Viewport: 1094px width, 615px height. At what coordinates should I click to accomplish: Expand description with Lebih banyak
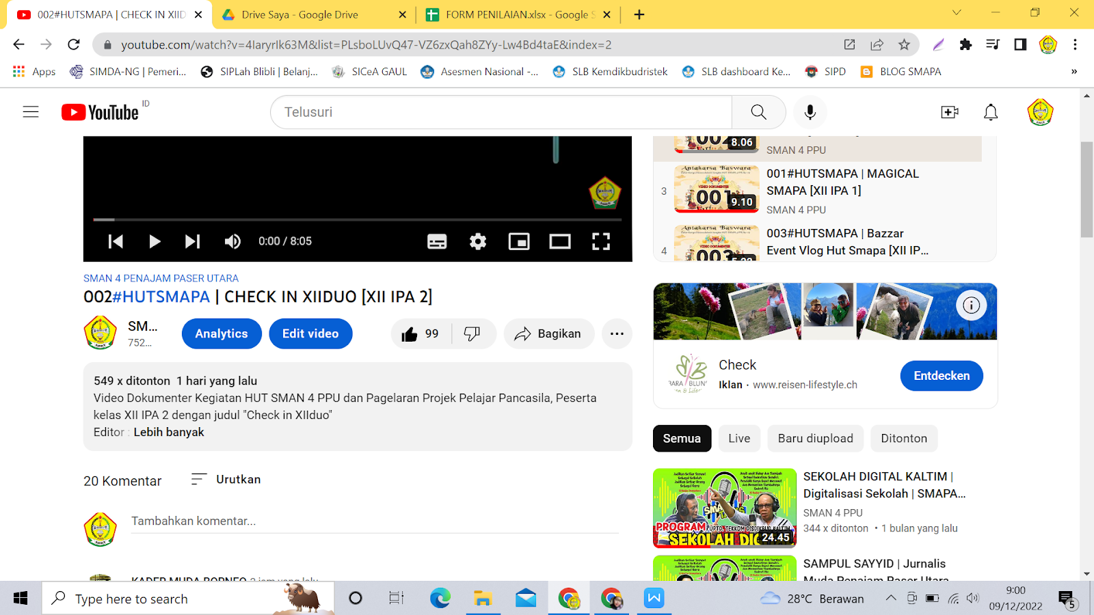(169, 432)
